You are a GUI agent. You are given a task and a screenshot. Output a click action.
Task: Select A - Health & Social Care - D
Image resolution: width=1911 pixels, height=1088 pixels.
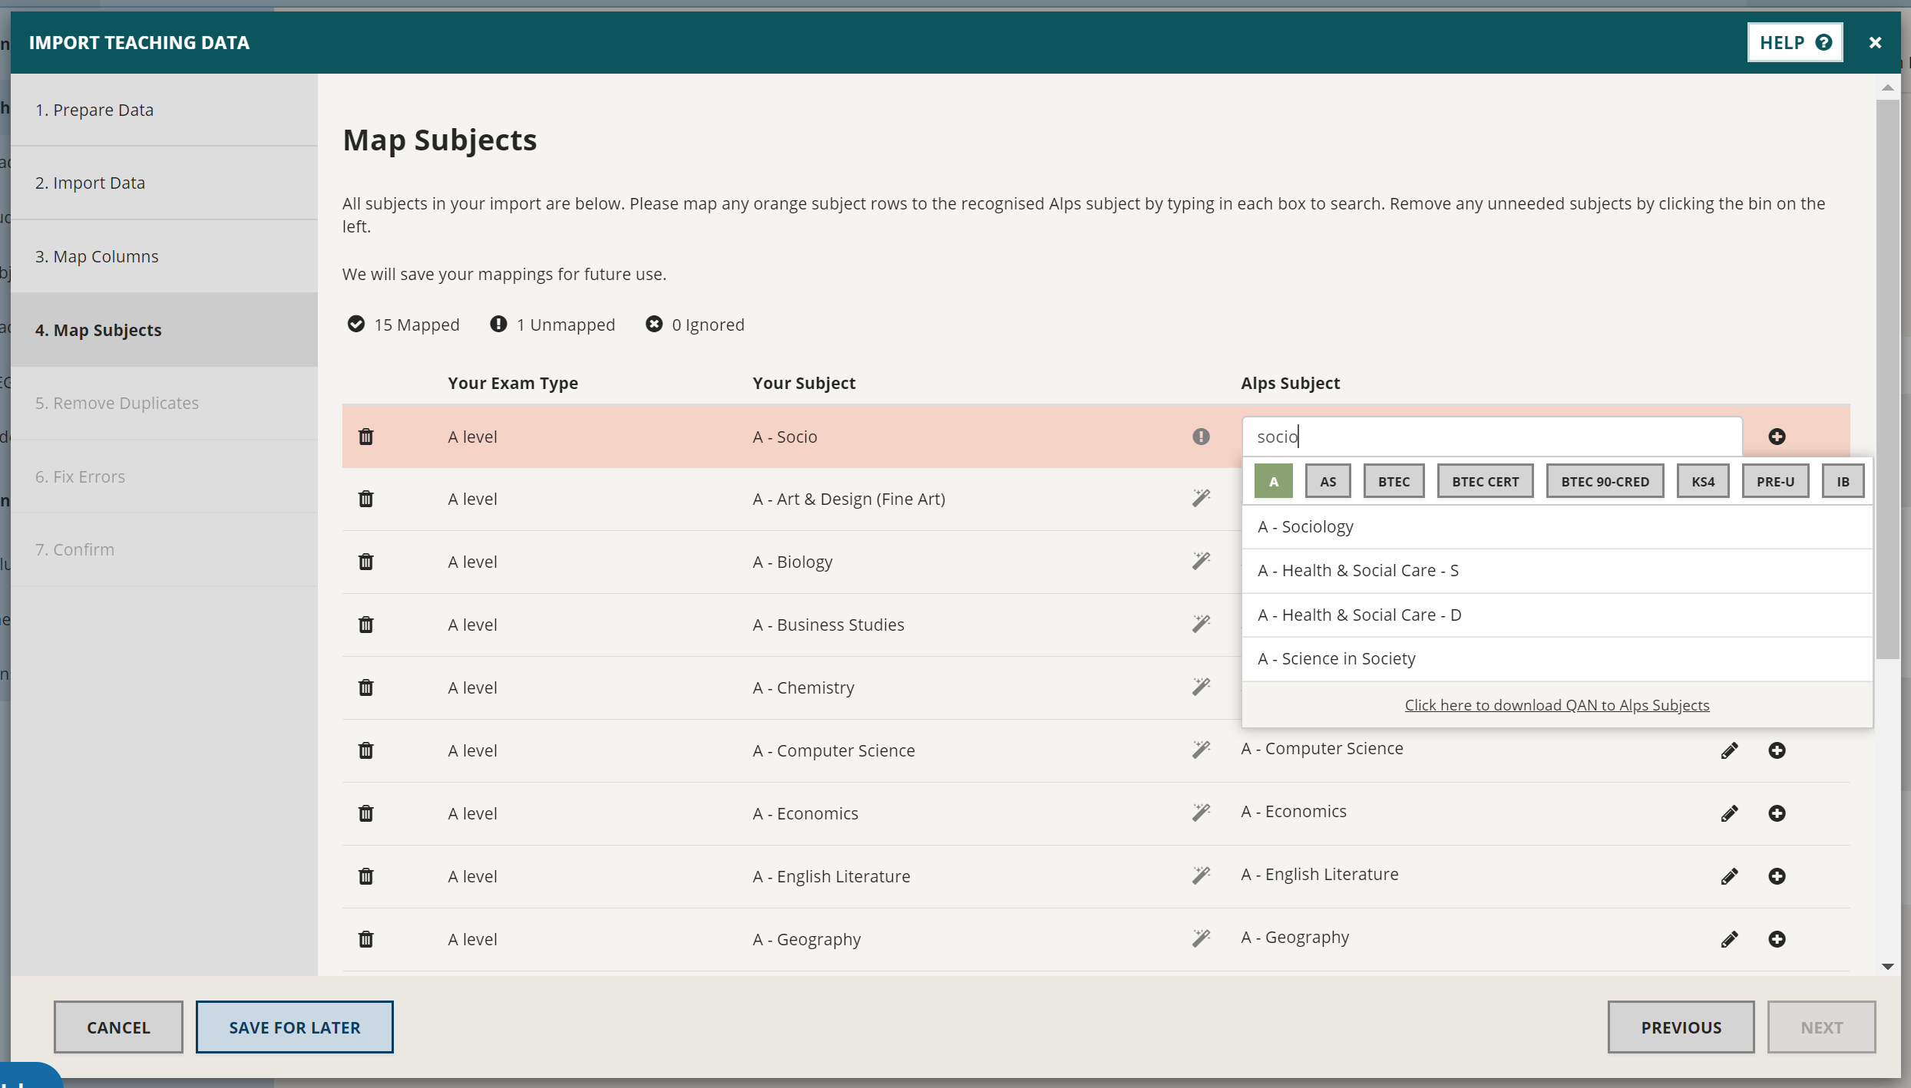tap(1556, 615)
